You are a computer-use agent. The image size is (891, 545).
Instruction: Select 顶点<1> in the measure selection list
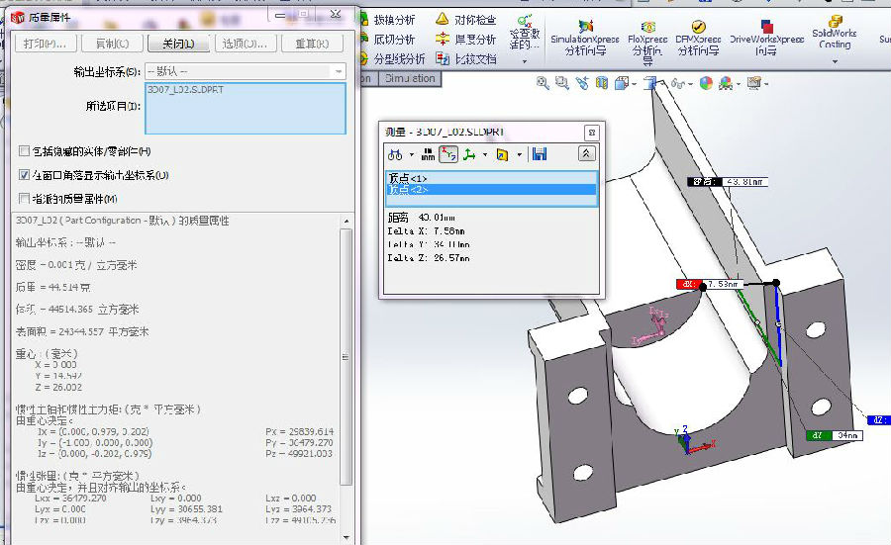492,178
